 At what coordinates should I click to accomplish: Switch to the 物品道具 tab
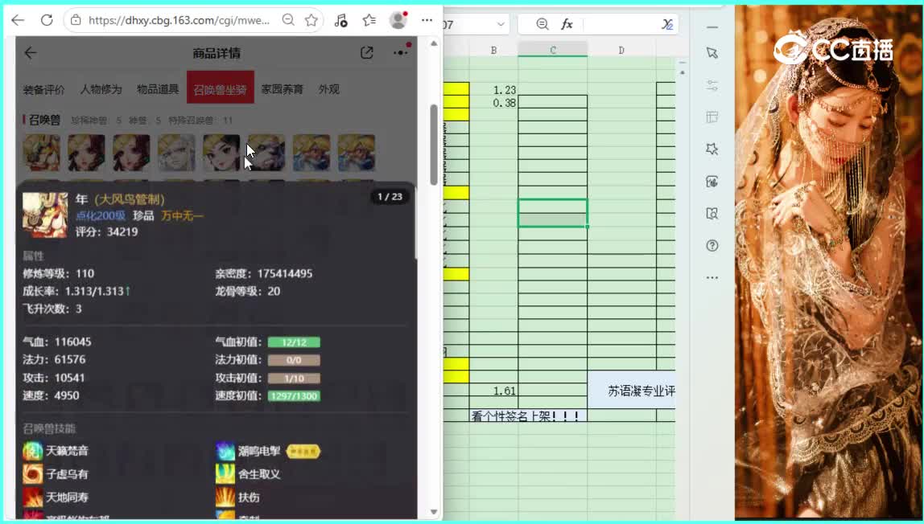(x=158, y=89)
